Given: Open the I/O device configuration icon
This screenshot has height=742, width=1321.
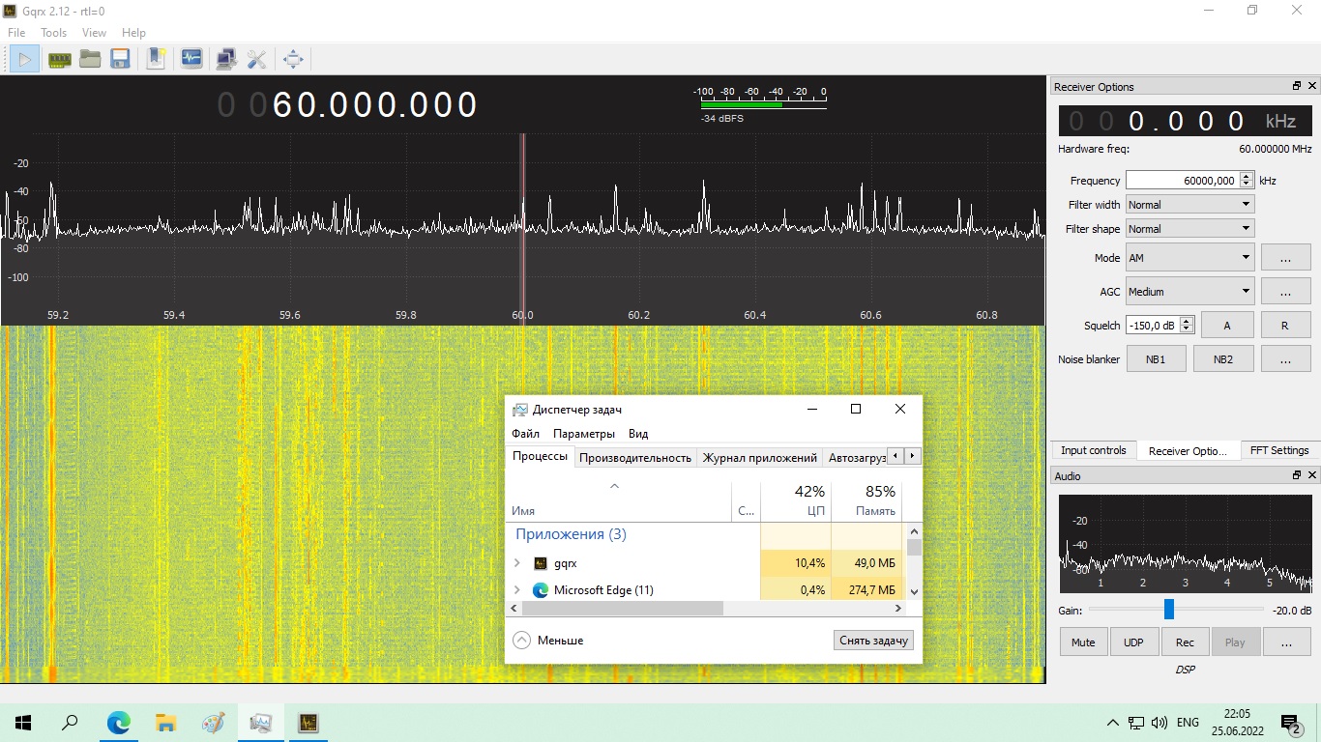Looking at the screenshot, I should 60,59.
